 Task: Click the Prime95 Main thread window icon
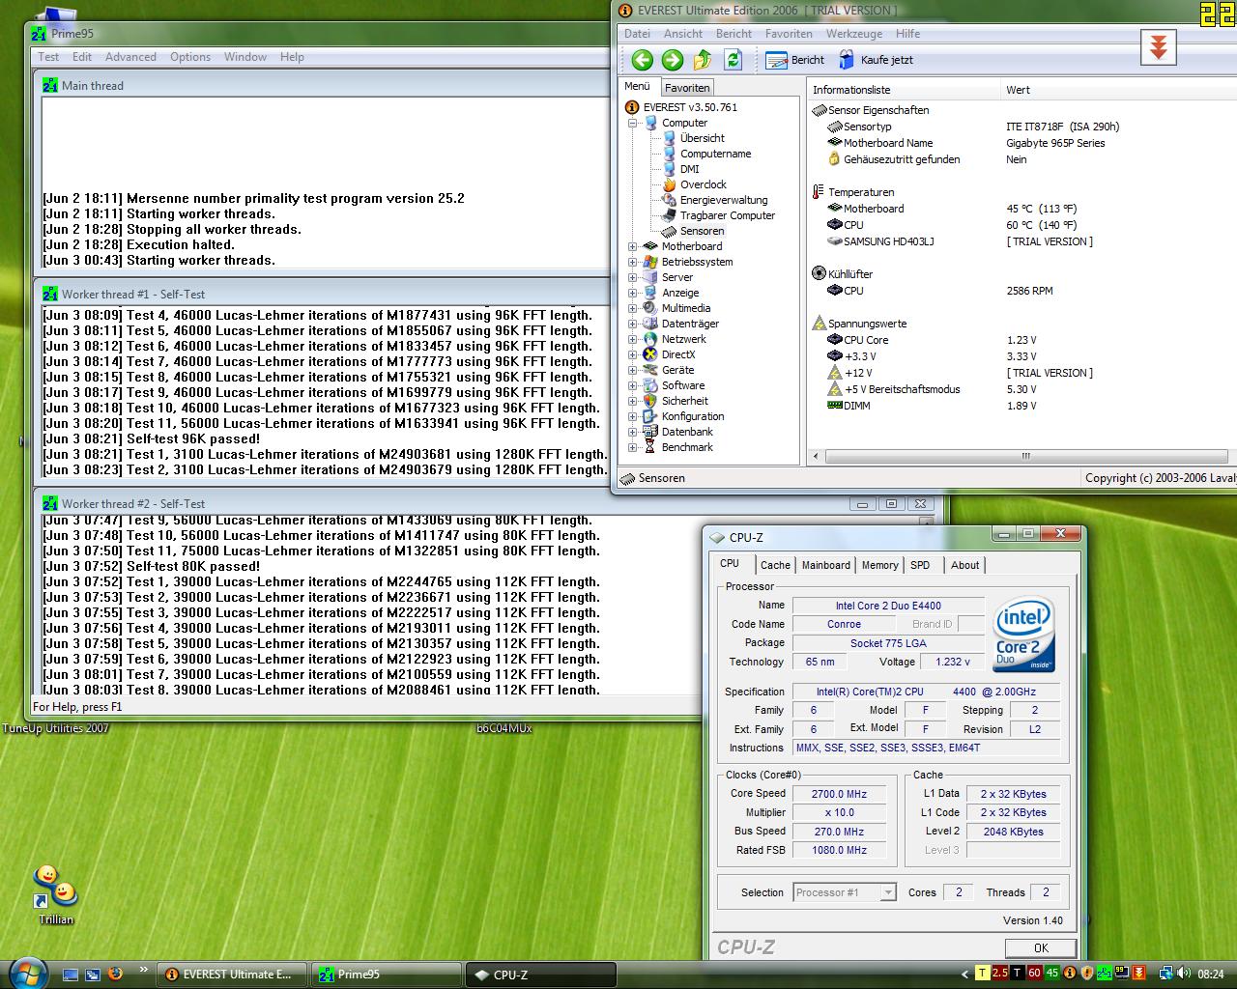[50, 85]
